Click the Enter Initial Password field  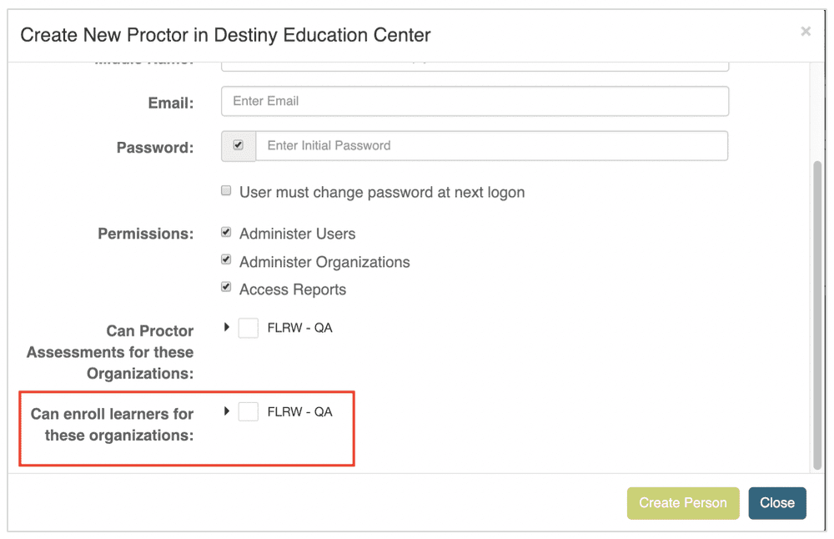(x=491, y=145)
